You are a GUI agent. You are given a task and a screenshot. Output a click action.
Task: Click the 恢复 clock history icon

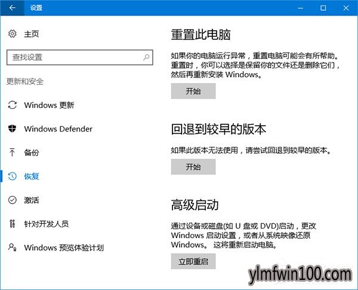[x=12, y=176]
